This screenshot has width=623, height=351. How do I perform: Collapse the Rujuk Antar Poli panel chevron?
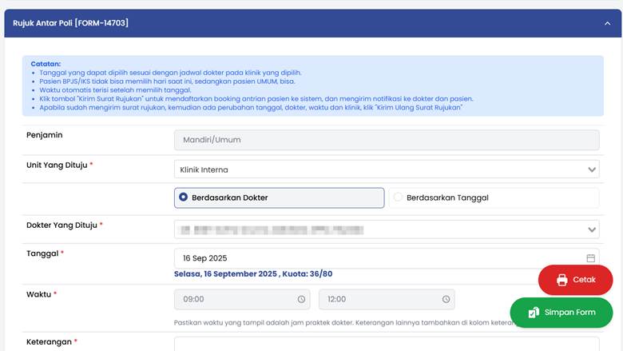(607, 23)
